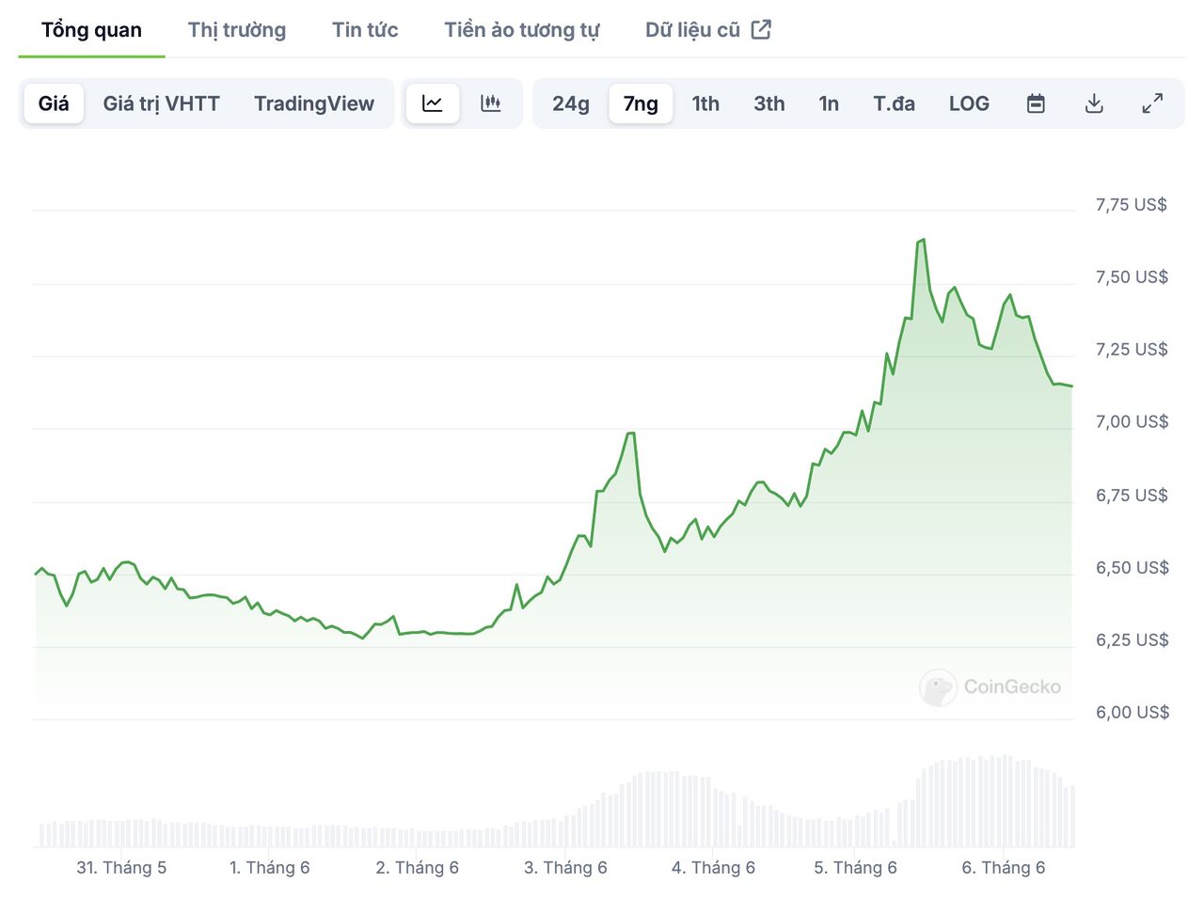Select Giá trị VHTT chart mode
The image size is (1204, 899).
pos(161,103)
